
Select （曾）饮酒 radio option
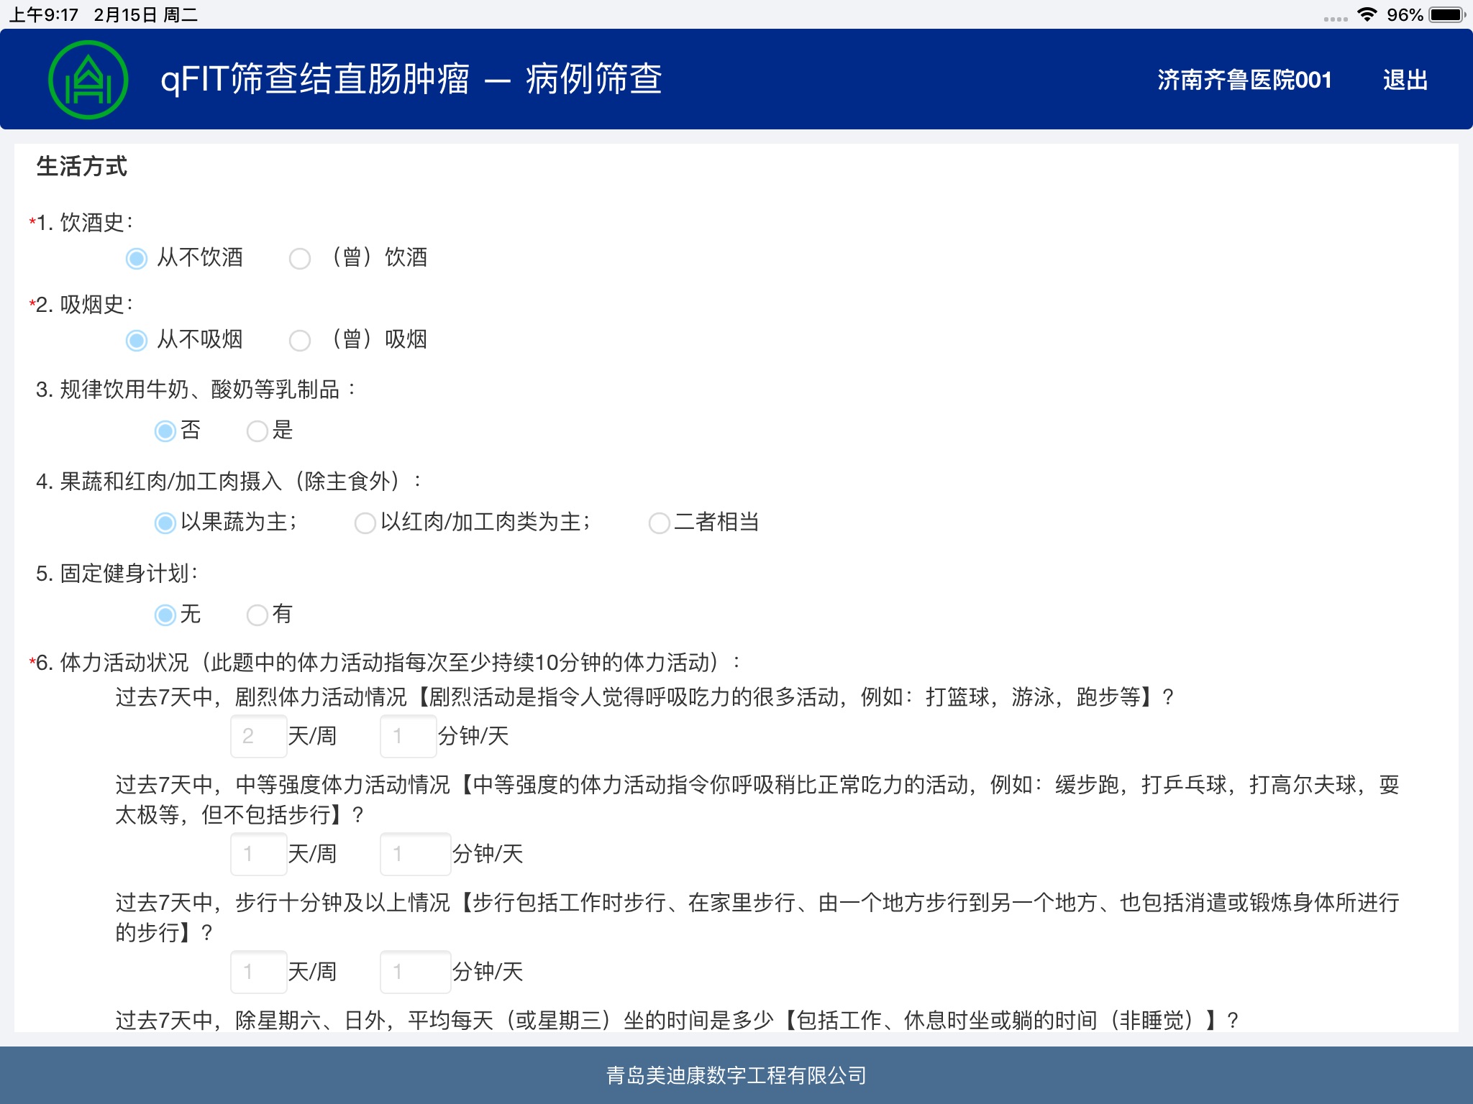[x=300, y=258]
